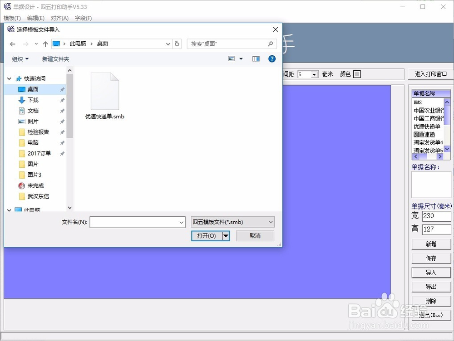454x341 pixels.
Task: Click the 导入 button
Action: click(431, 273)
